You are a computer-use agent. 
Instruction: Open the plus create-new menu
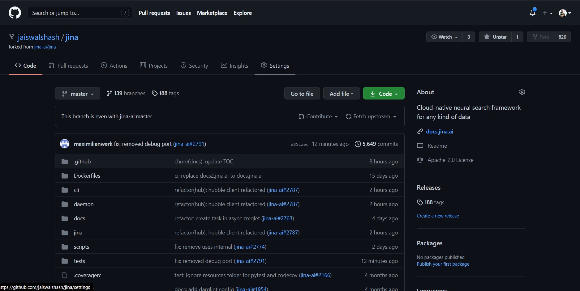(x=547, y=13)
